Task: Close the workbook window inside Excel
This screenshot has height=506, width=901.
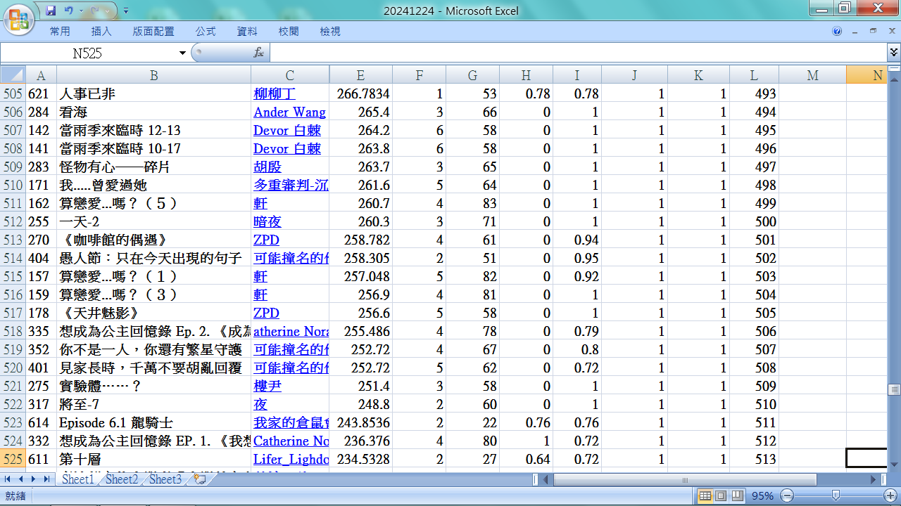Action: click(x=891, y=32)
